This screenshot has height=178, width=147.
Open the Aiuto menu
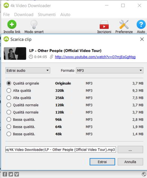point(65,15)
